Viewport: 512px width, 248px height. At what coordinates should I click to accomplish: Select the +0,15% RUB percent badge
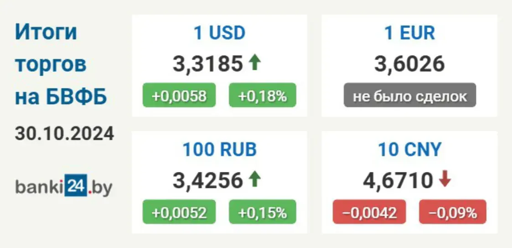[x=263, y=212]
